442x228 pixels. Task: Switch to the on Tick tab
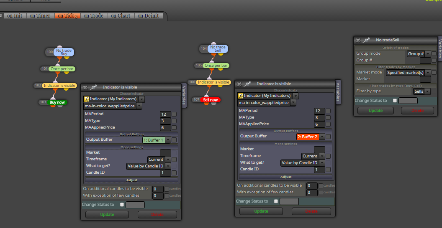point(67,16)
